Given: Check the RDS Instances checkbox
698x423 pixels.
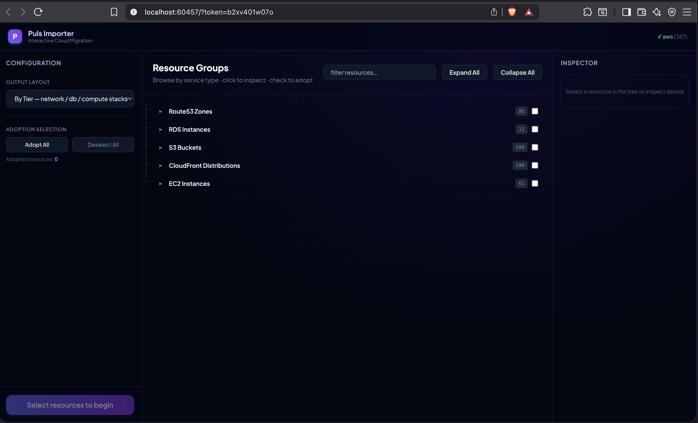Looking at the screenshot, I should pos(535,129).
